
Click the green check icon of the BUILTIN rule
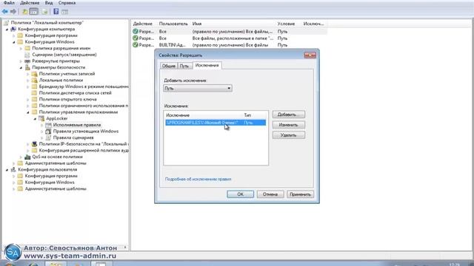[136, 45]
